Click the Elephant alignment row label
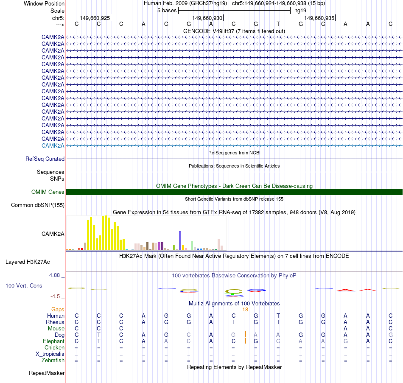 (53, 341)
